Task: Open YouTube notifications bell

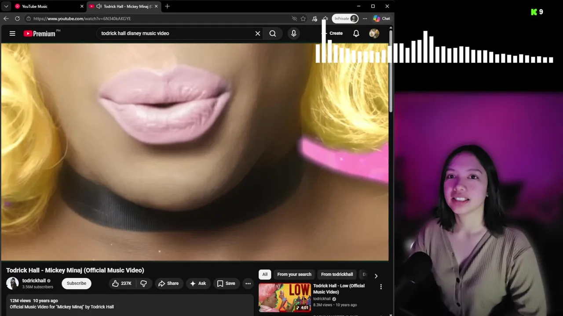Action: (x=356, y=33)
